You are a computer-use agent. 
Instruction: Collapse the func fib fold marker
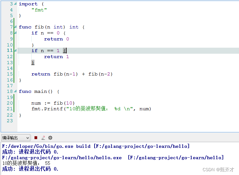15,27
